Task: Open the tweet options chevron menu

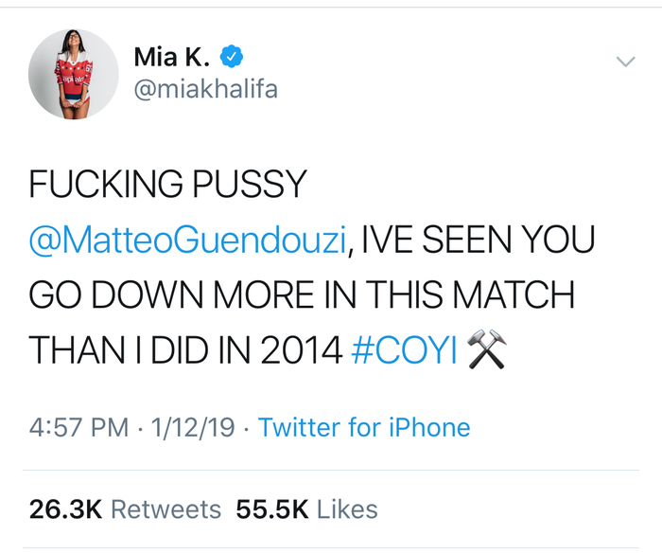Action: point(625,62)
